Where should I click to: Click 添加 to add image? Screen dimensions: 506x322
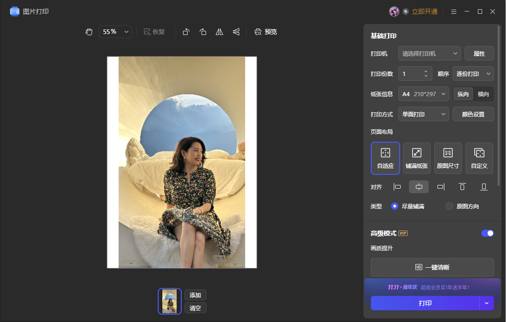tap(195, 295)
